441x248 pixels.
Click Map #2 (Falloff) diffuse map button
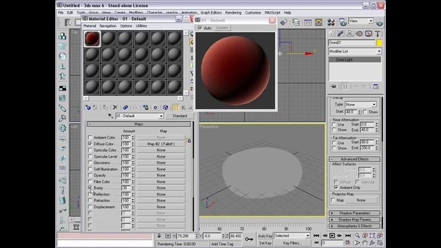pyautogui.click(x=161, y=144)
